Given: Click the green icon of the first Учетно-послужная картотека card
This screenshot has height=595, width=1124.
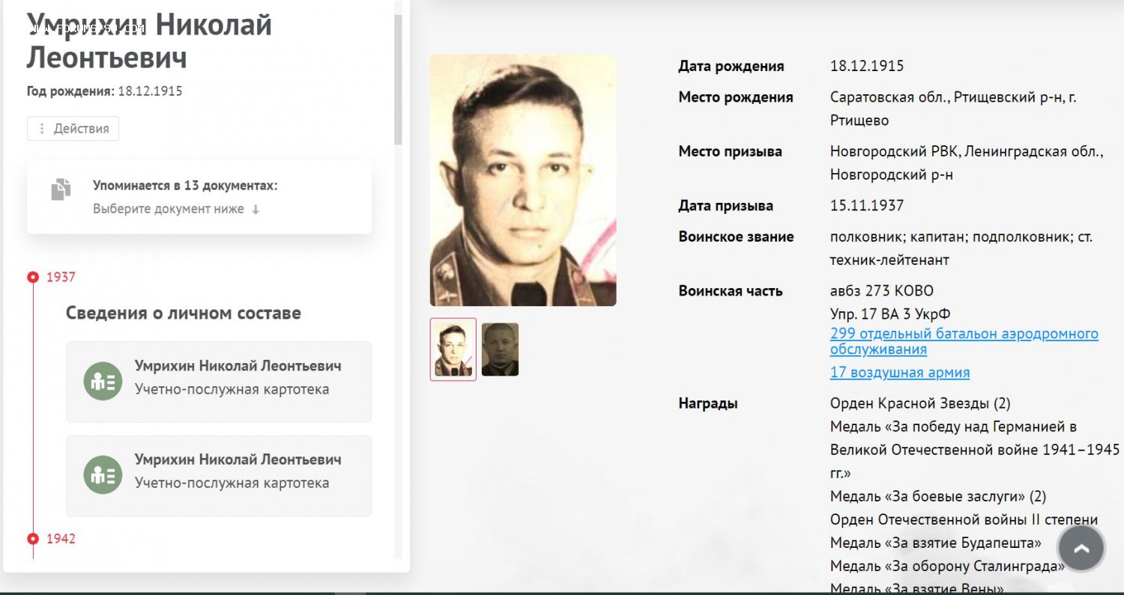Looking at the screenshot, I should point(103,381).
